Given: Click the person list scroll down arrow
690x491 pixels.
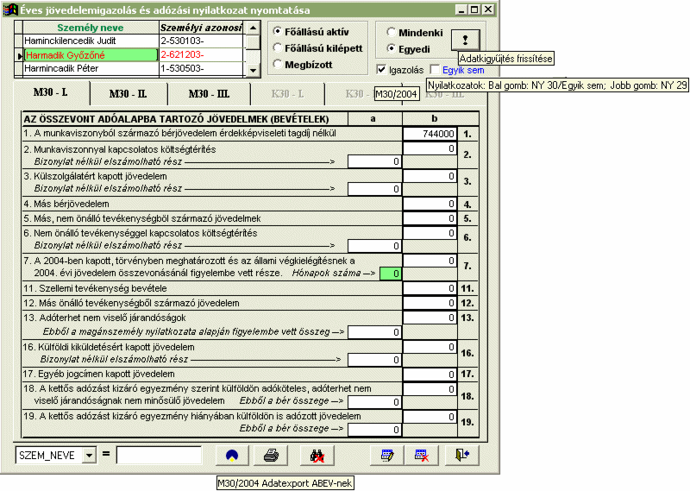Looking at the screenshot, I should click(x=253, y=70).
